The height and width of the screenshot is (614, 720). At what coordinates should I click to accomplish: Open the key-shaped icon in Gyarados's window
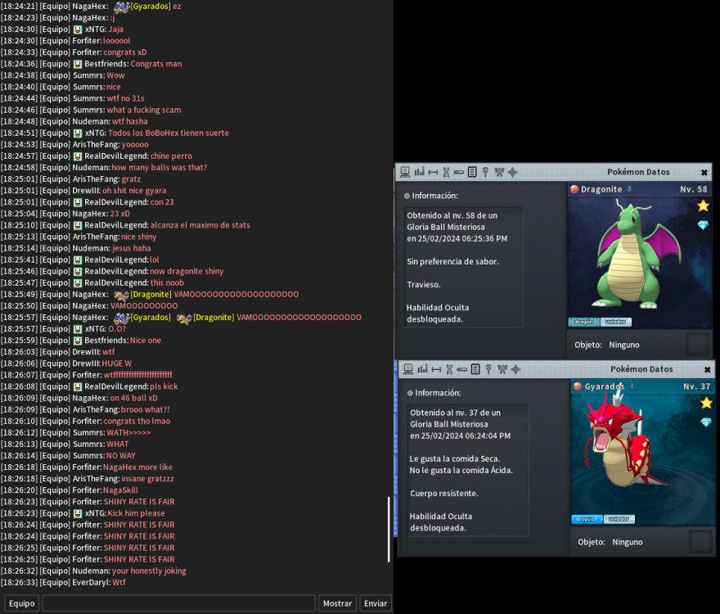pos(488,369)
